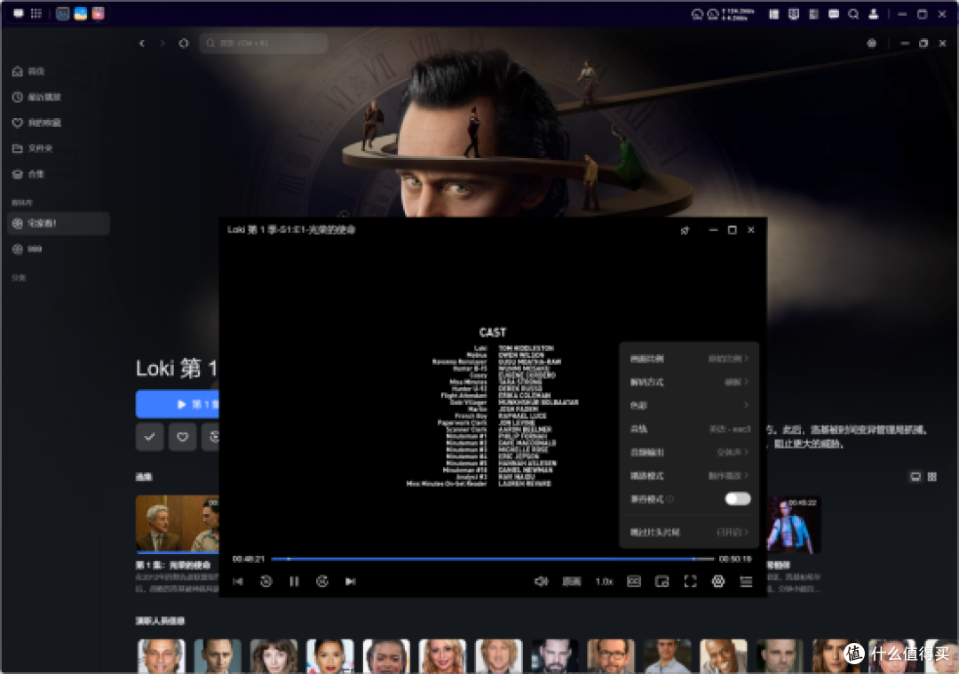This screenshot has height=674, width=959.
Task: Click the refresh icon next to the search box
Action: 184,44
